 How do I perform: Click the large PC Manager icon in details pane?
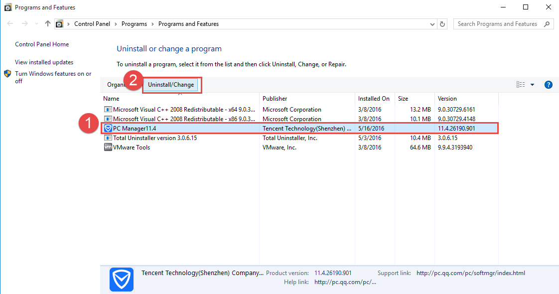click(122, 280)
